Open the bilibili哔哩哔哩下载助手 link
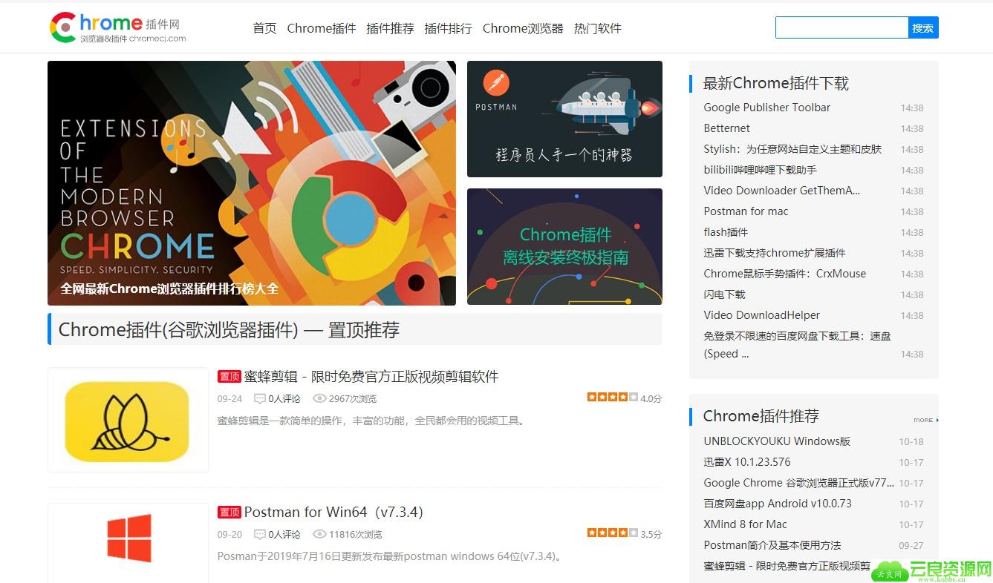Viewport: 993px width, 583px height. click(760, 170)
